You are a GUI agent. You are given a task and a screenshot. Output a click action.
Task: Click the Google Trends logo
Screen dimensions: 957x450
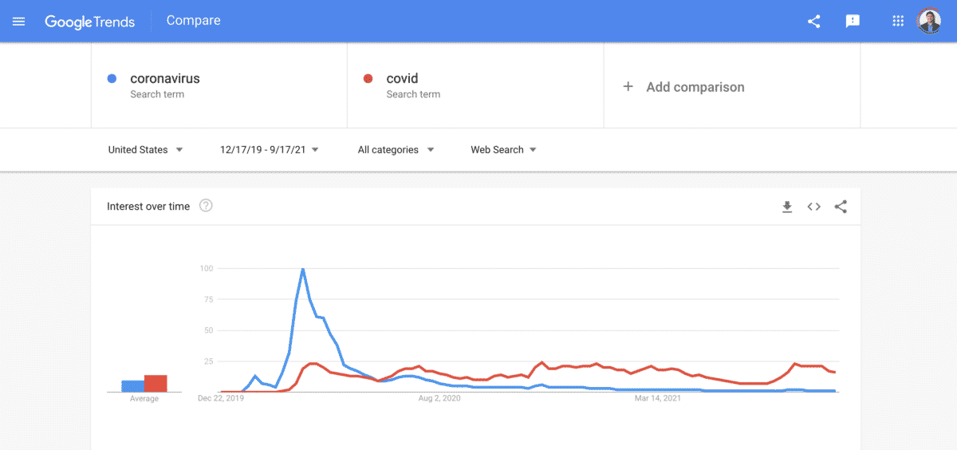pos(89,22)
